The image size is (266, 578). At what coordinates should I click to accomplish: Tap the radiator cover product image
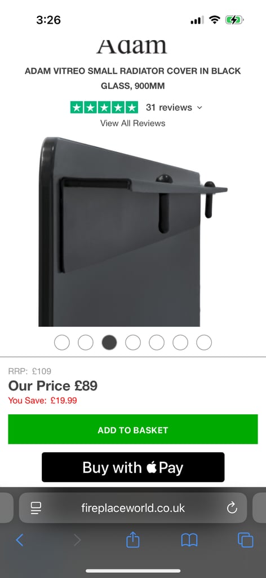pos(133,231)
